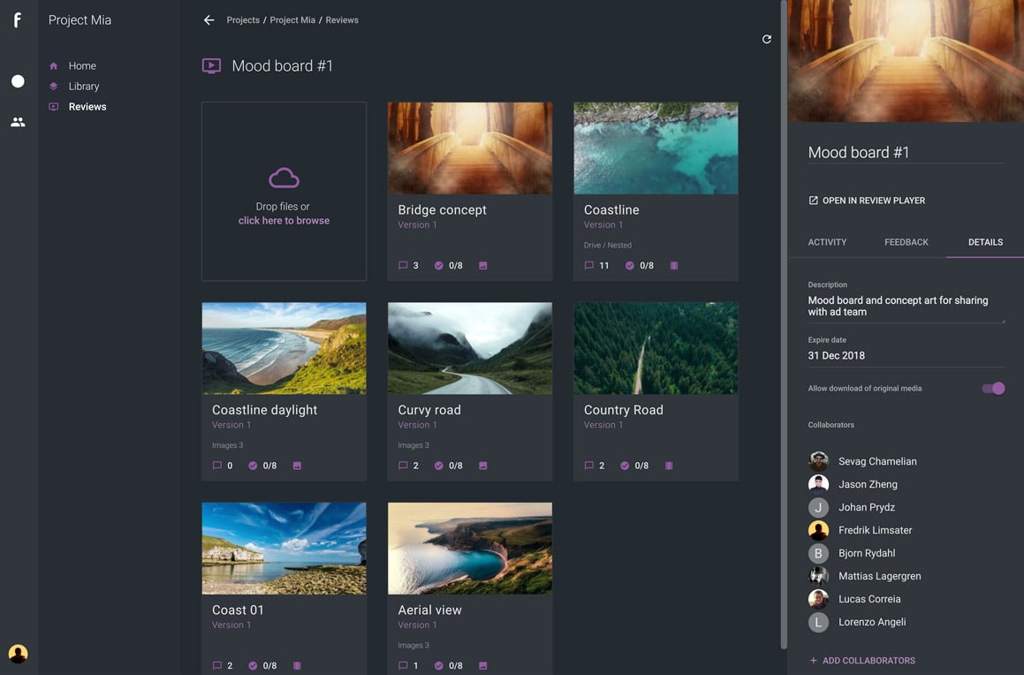Click the bridge preview image in details panel
Screen dimensions: 1024x675
coord(906,61)
